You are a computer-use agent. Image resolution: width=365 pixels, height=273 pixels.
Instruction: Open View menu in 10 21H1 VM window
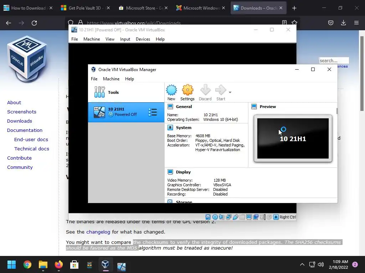110,39
